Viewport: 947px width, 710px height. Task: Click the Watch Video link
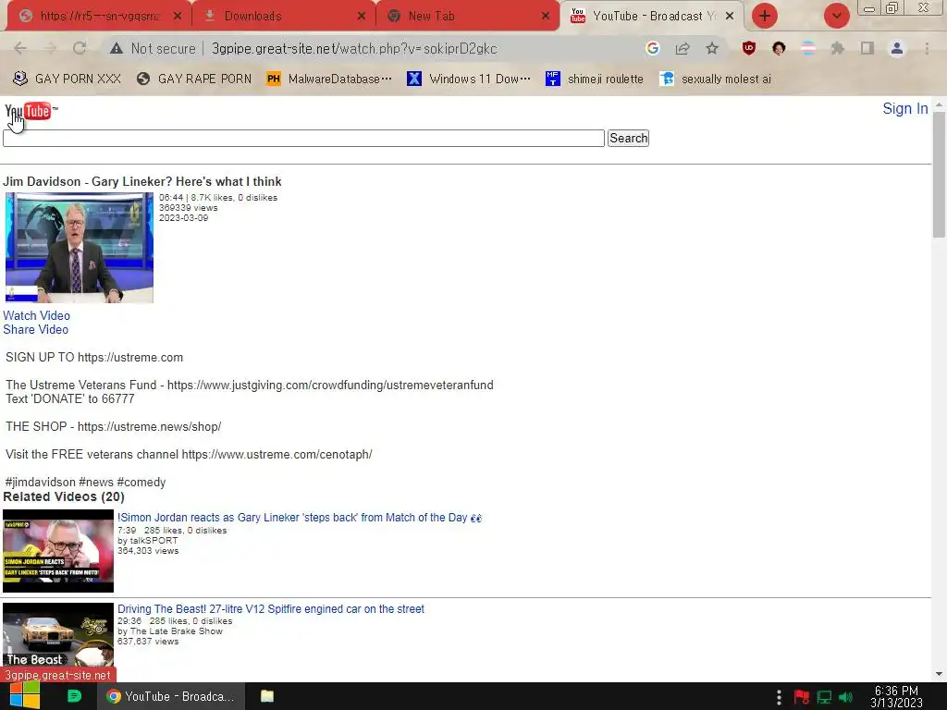pyautogui.click(x=36, y=315)
